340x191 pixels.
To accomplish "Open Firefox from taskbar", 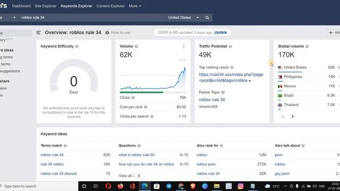I will pyautogui.click(x=121, y=186).
